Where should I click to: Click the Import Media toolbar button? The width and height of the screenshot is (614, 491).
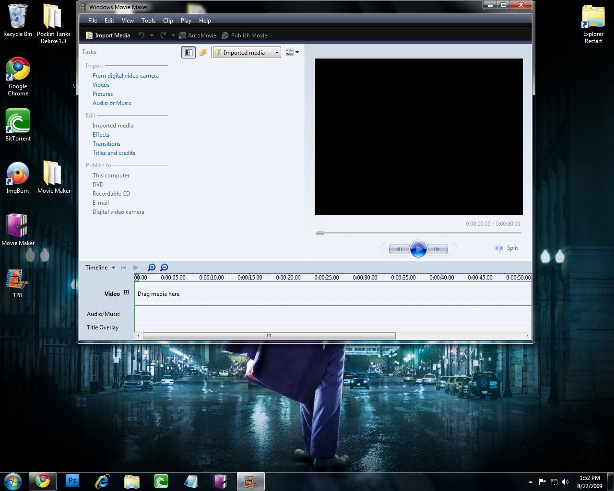pos(108,35)
